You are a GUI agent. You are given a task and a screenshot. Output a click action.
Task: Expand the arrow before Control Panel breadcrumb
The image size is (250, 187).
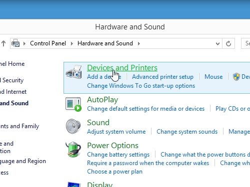coord(24,43)
